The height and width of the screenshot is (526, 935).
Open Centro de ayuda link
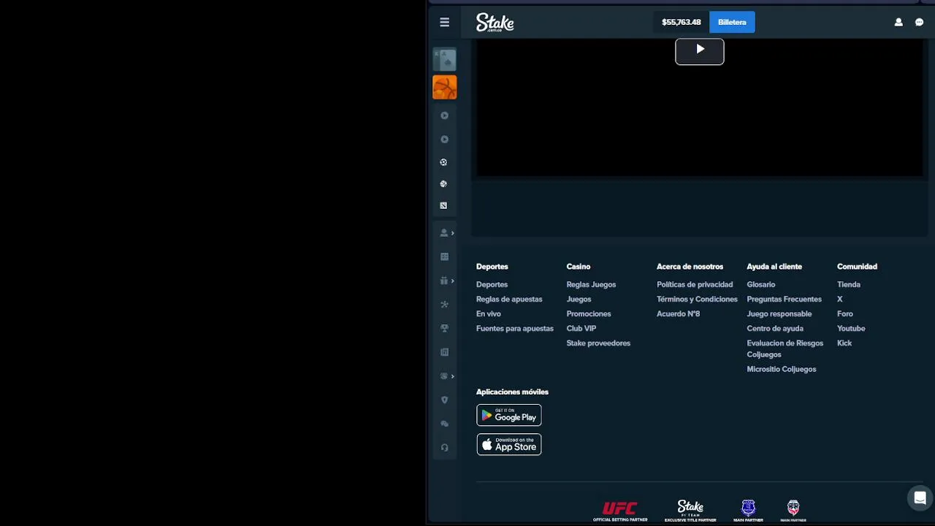(x=775, y=328)
